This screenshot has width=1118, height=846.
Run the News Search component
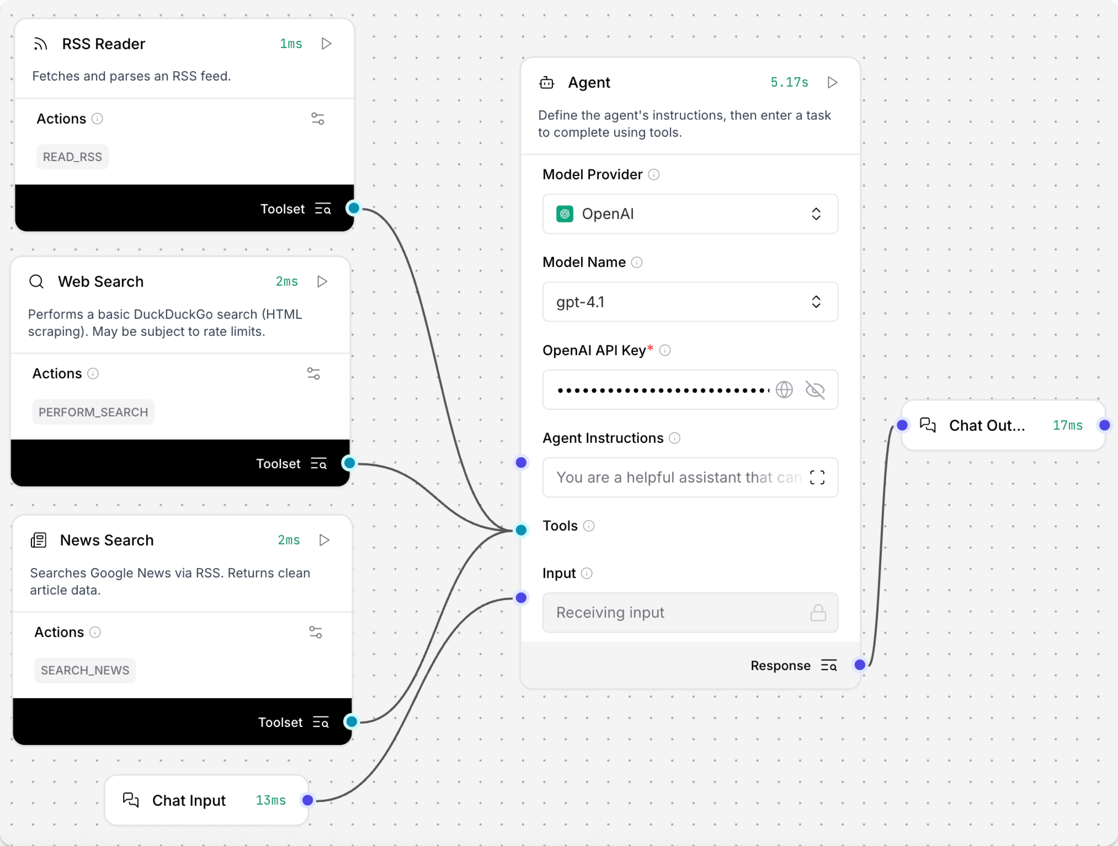tap(324, 540)
